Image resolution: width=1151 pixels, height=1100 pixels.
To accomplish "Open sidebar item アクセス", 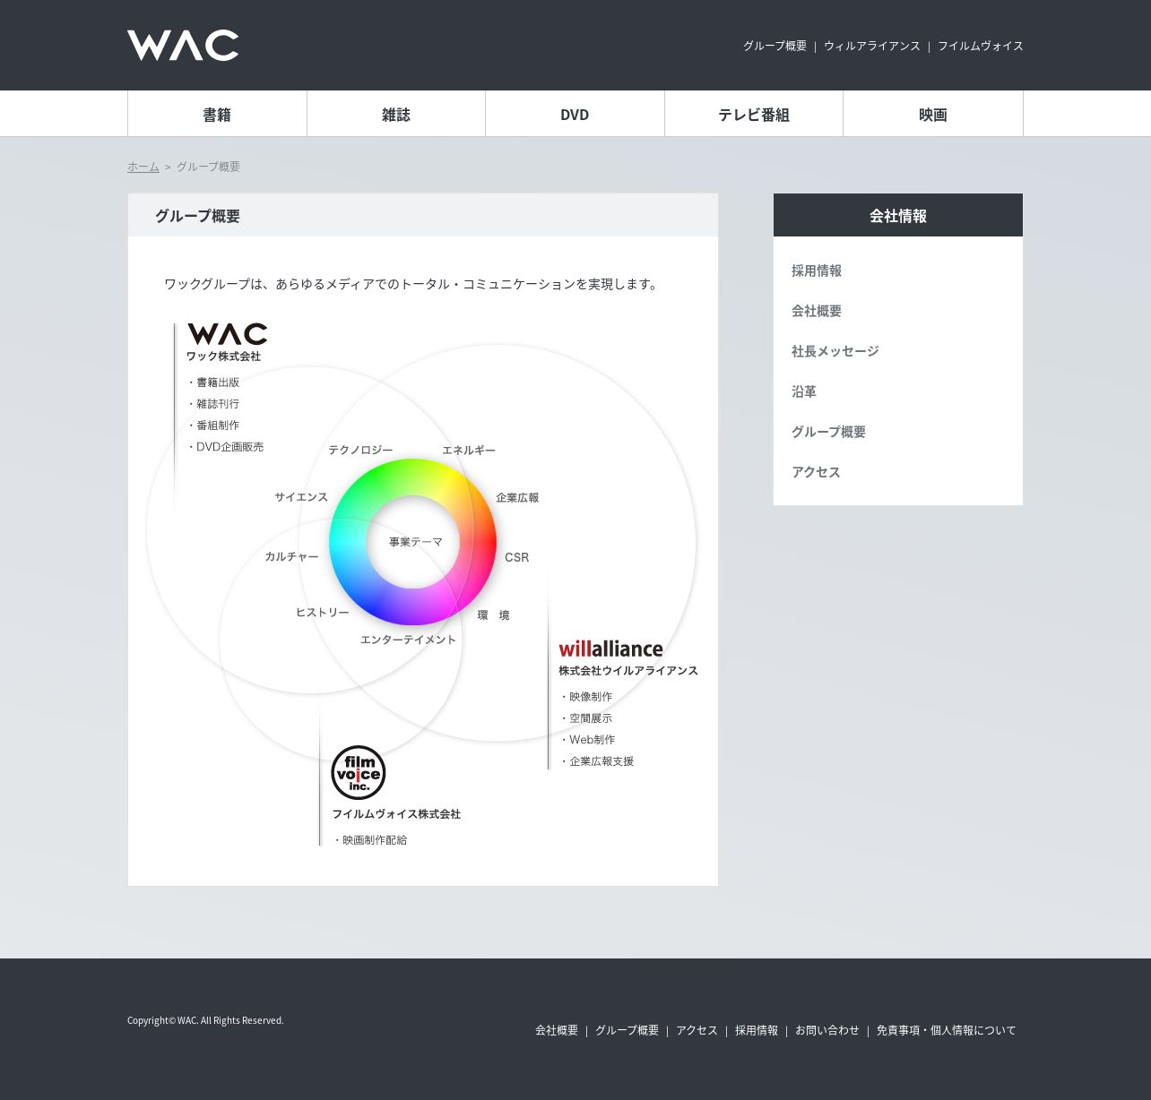I will point(816,472).
